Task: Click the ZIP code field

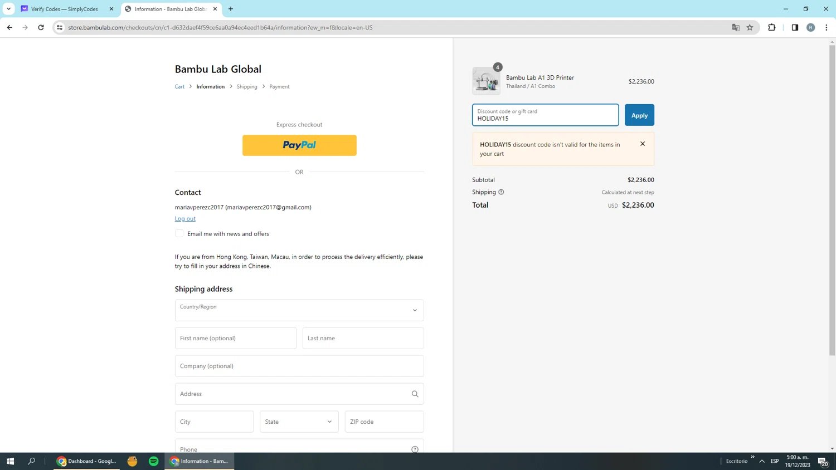Action: coord(385,422)
